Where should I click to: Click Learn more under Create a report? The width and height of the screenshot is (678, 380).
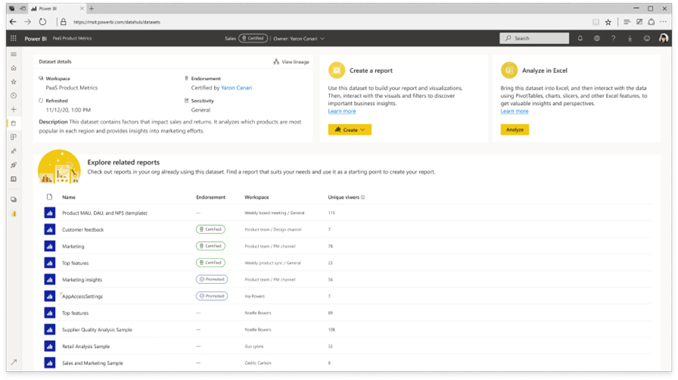click(342, 112)
